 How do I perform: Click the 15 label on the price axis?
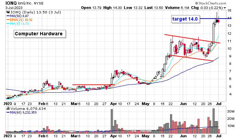229,11
